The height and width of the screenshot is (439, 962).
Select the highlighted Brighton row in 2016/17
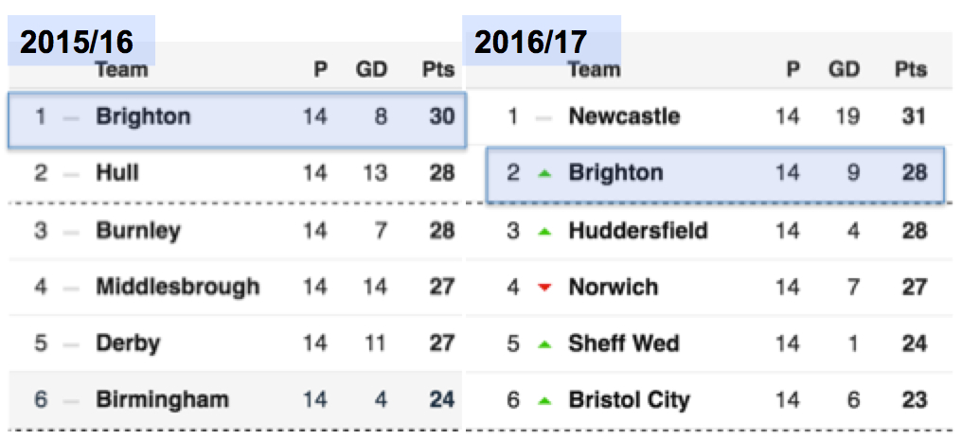coord(715,175)
